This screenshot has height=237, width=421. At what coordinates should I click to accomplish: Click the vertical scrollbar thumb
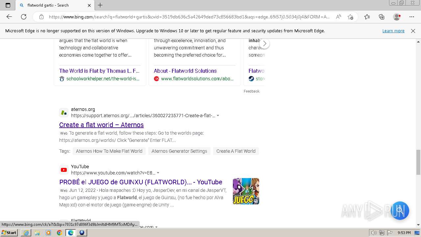418,162
